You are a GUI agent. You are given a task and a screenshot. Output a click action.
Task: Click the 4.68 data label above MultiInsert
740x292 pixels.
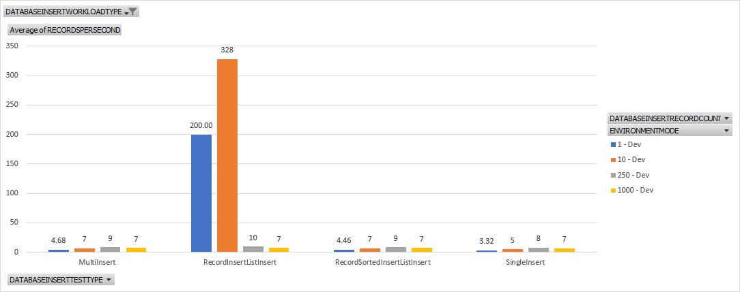coord(58,240)
